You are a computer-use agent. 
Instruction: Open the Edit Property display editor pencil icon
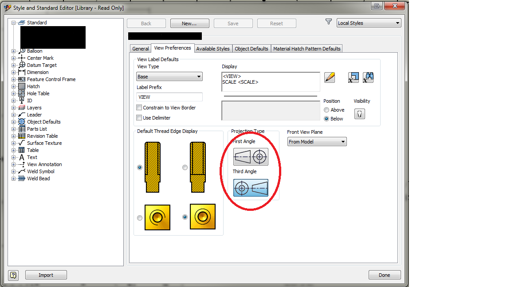pyautogui.click(x=330, y=78)
